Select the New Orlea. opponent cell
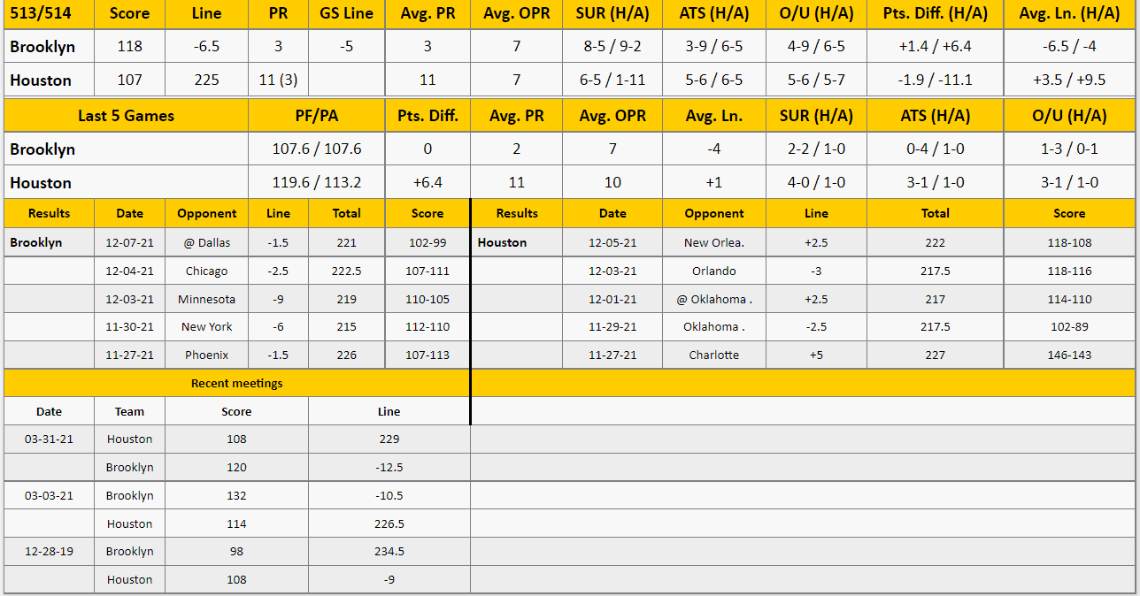The image size is (1140, 596). coord(713,242)
